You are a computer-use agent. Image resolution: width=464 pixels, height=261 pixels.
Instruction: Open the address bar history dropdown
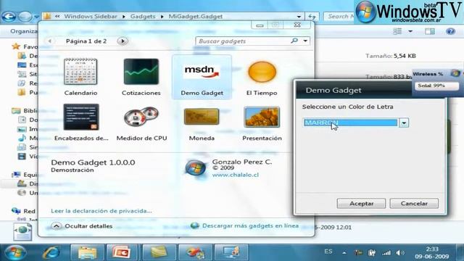[299, 17]
